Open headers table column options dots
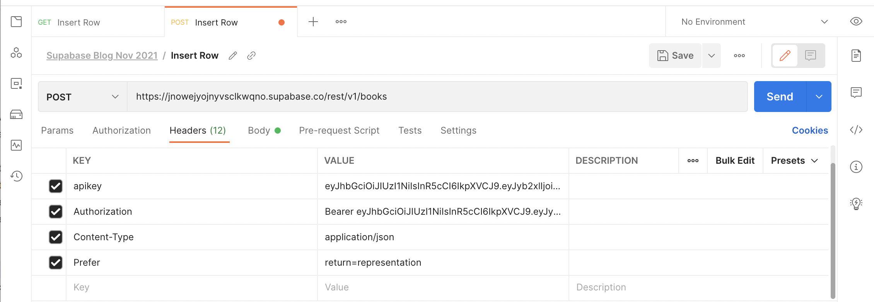 coord(693,161)
